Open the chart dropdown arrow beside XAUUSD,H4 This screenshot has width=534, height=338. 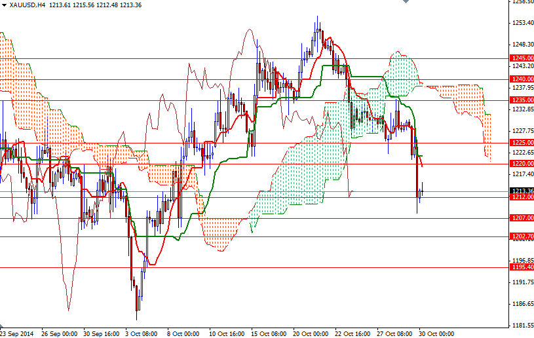coord(4,5)
